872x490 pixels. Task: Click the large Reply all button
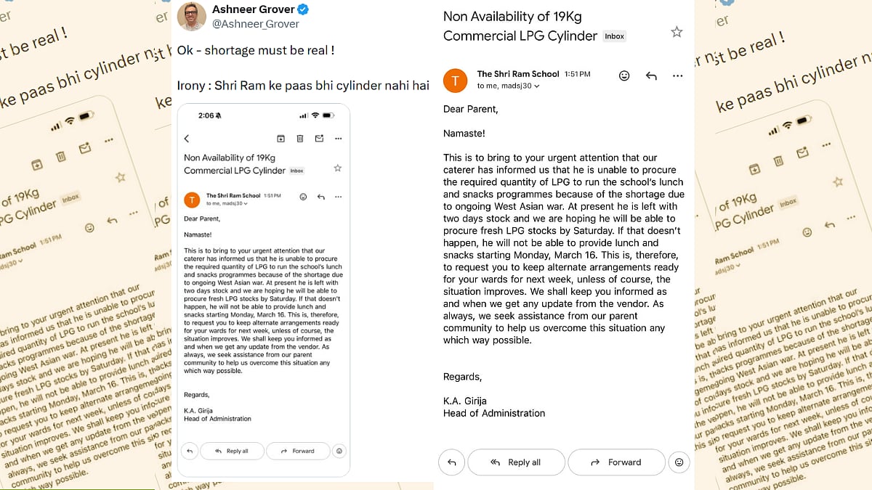point(516,462)
